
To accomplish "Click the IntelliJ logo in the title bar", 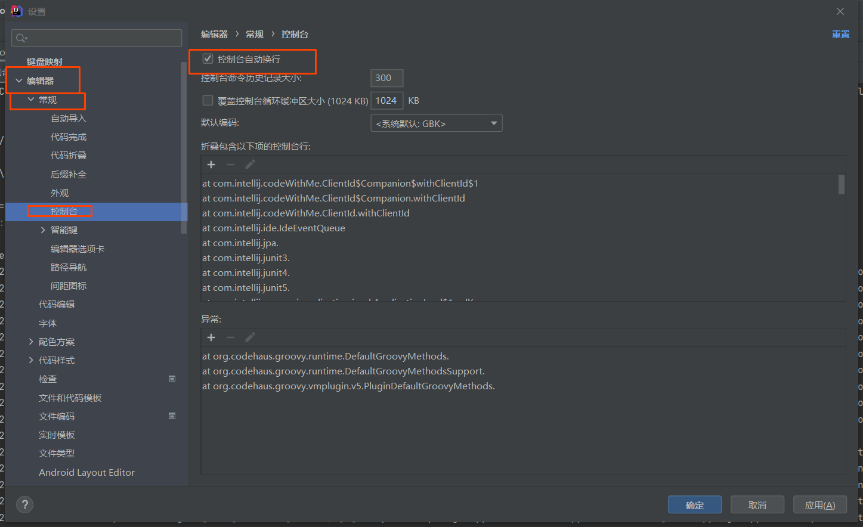I will [x=17, y=11].
